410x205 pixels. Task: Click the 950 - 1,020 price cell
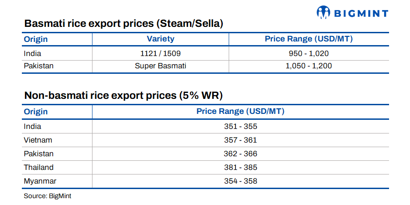tap(308, 53)
